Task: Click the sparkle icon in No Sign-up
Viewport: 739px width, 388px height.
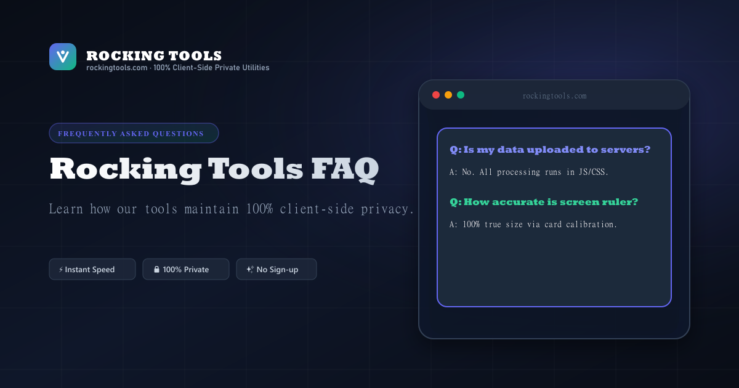Action: (250, 269)
